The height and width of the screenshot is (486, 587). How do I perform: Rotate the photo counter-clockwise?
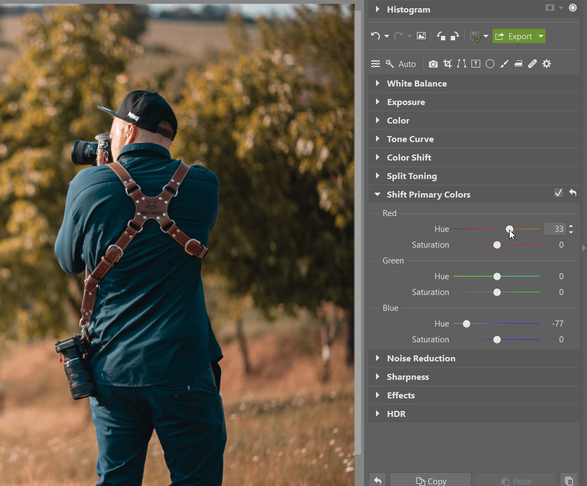point(441,36)
